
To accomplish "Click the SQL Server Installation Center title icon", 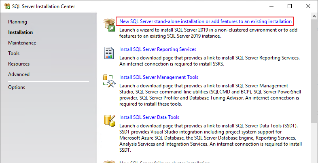I will (x=7, y=6).
